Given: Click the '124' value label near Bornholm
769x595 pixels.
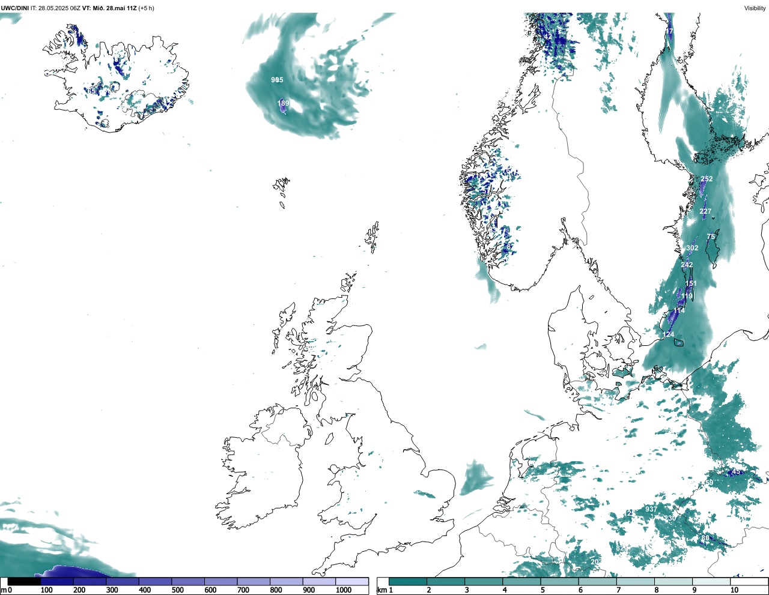Looking at the screenshot, I should [x=668, y=334].
